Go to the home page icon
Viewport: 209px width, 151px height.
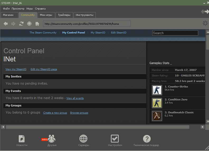coord(37,24)
